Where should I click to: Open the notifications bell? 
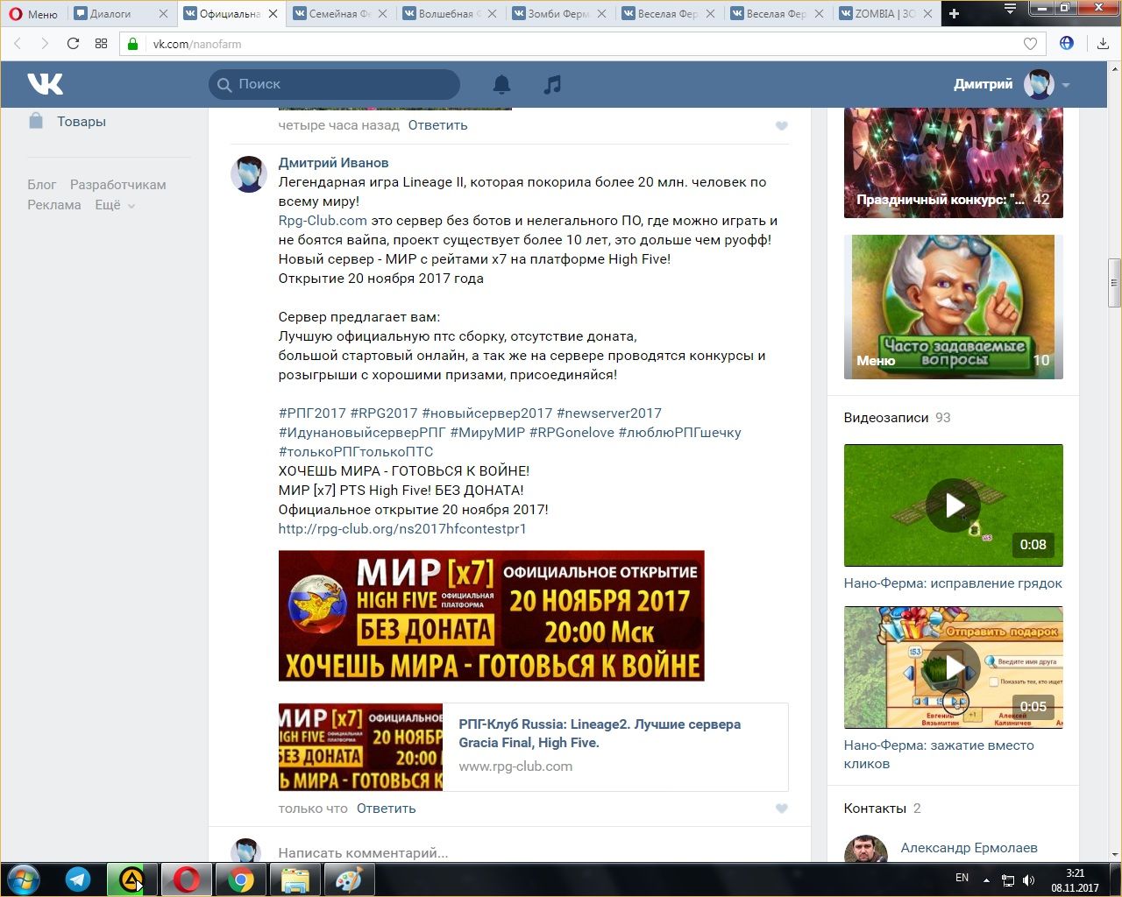(501, 84)
